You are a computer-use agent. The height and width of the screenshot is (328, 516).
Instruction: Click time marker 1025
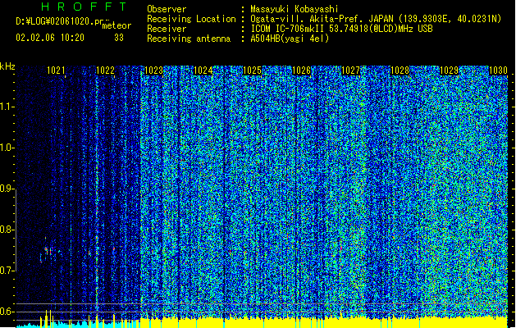click(252, 71)
